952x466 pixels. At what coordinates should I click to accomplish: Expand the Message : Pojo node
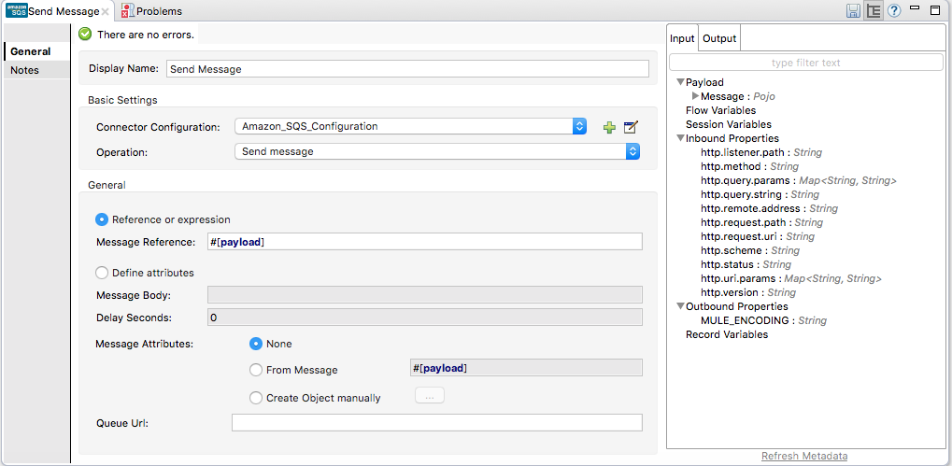click(x=696, y=96)
